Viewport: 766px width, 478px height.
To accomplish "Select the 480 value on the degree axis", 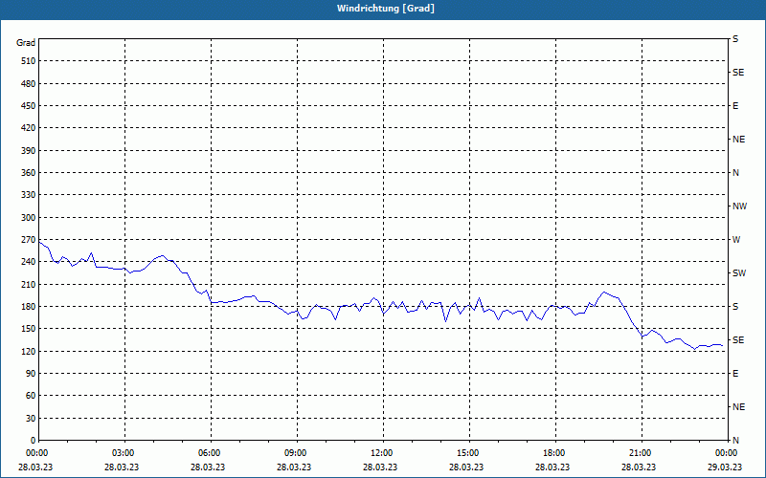I will pyautogui.click(x=29, y=84).
